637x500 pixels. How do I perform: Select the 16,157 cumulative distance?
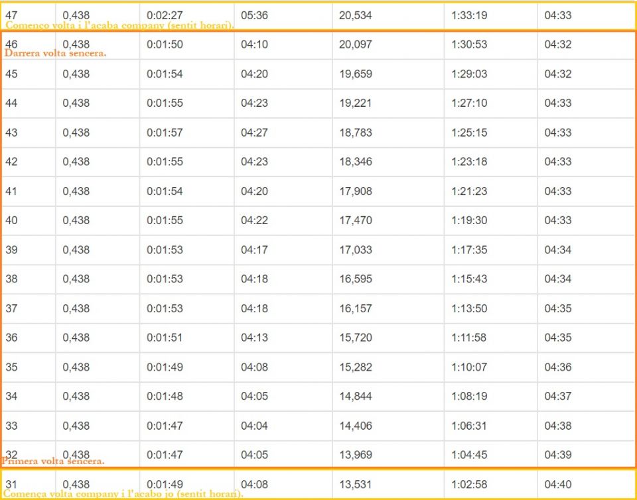point(356,308)
